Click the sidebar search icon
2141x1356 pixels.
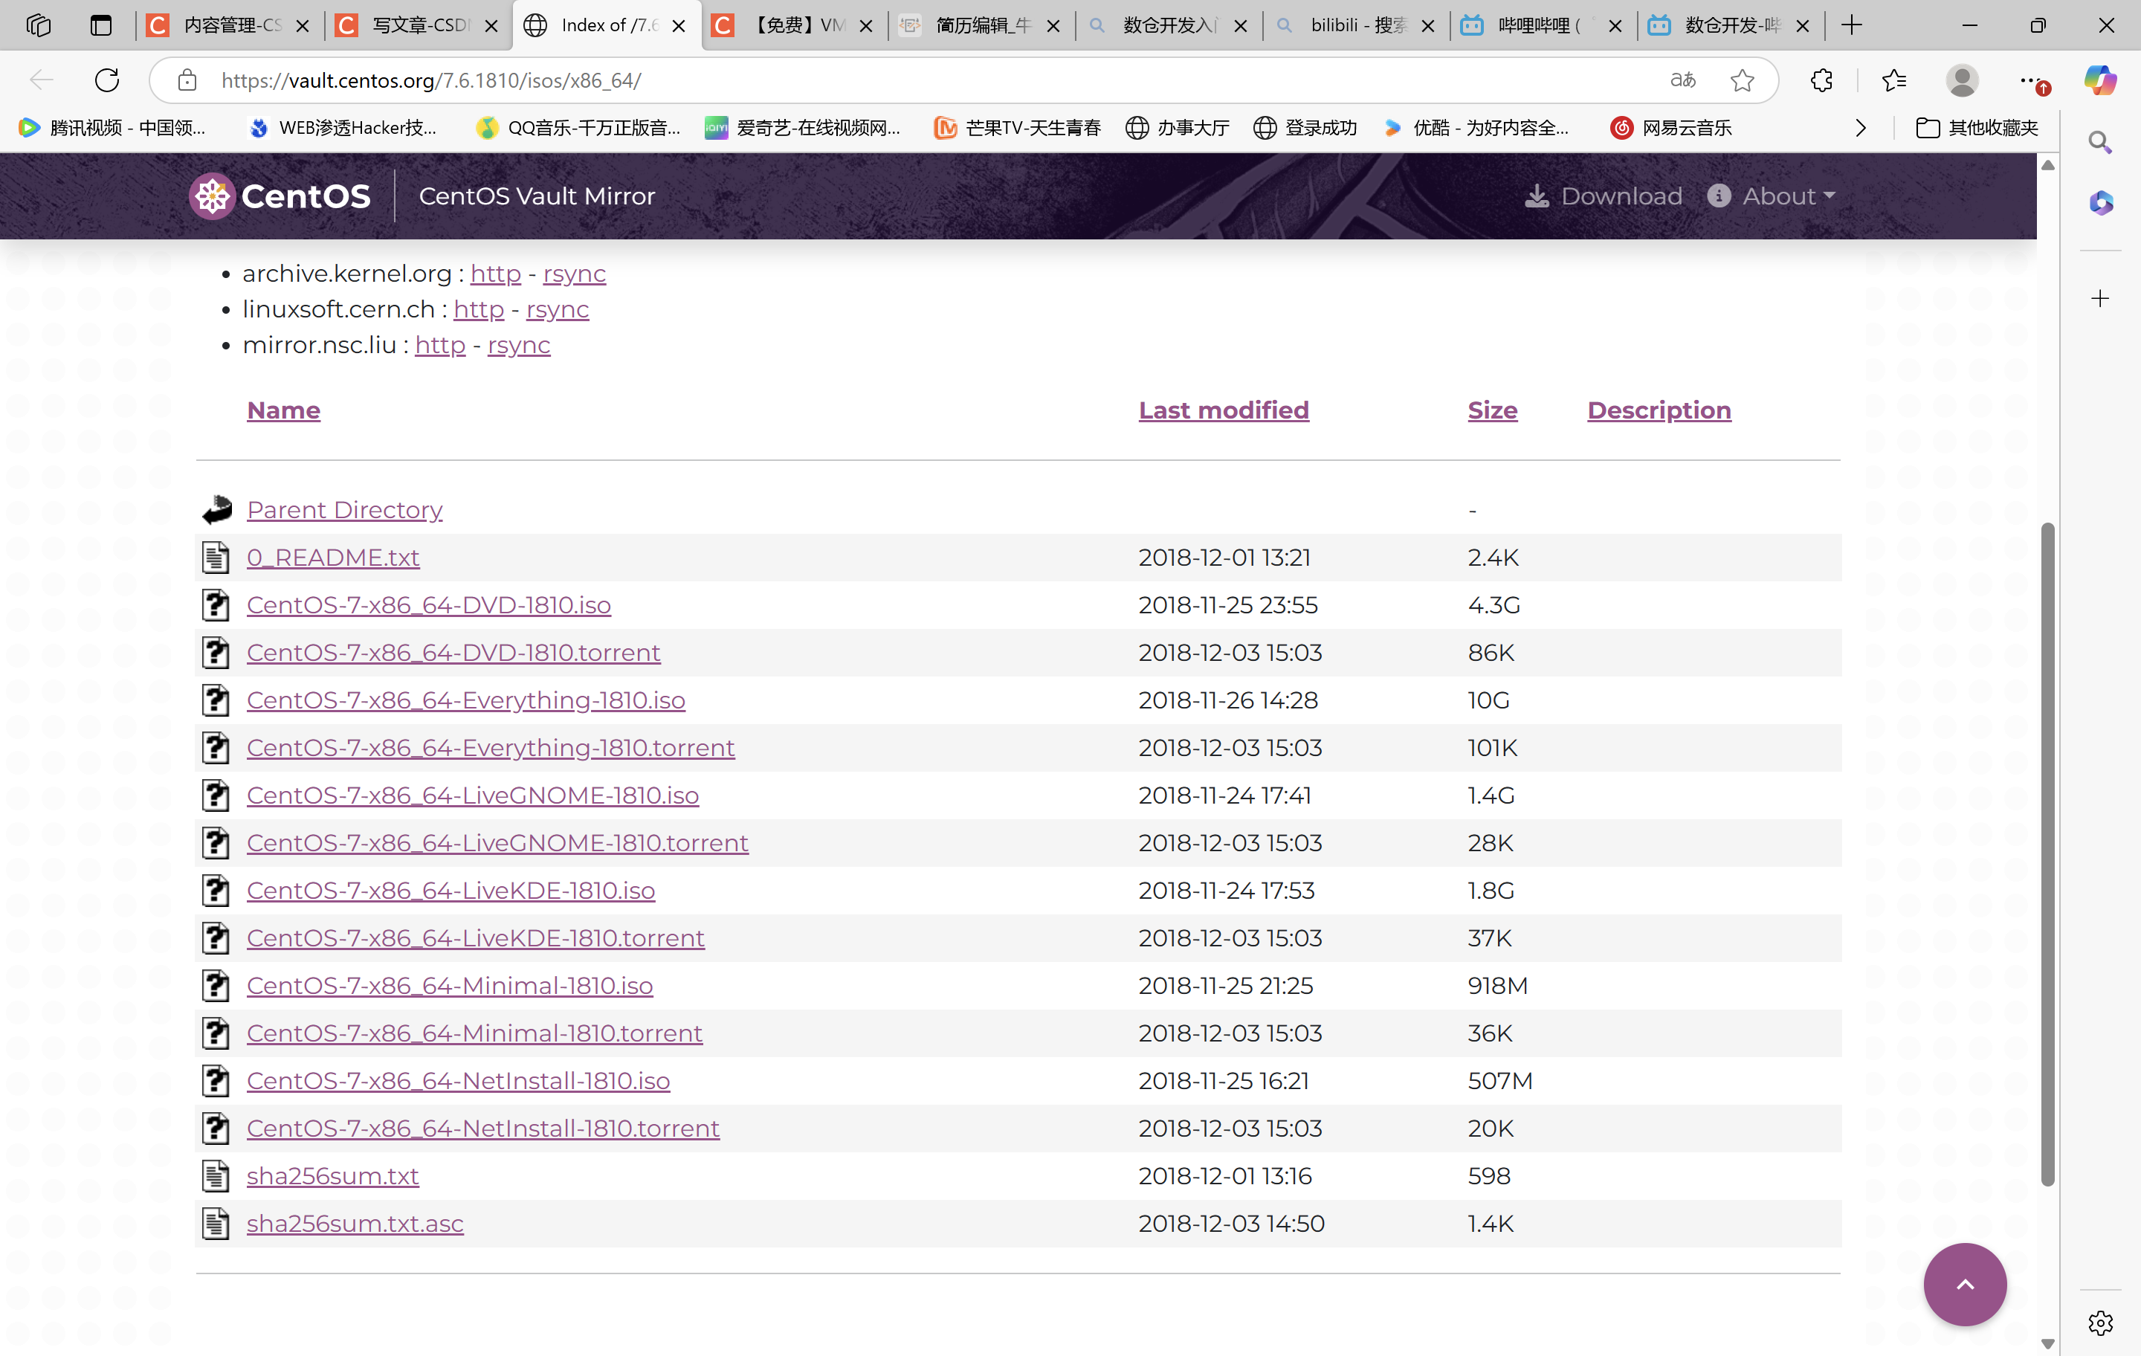tap(2100, 142)
